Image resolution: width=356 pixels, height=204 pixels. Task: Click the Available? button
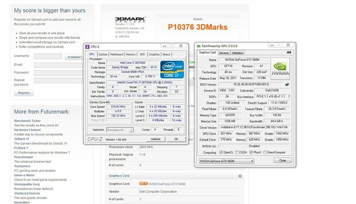coord(74,57)
